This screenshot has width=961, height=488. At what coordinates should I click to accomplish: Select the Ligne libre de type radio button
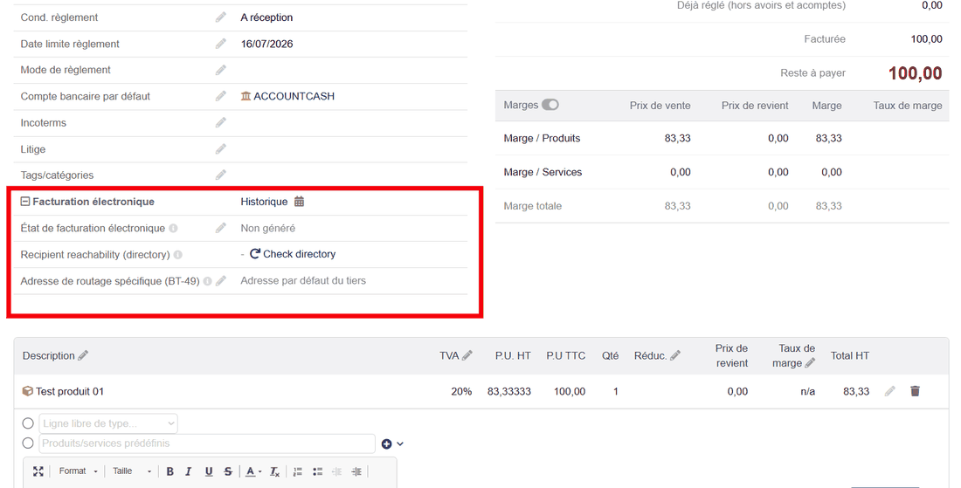(x=28, y=423)
